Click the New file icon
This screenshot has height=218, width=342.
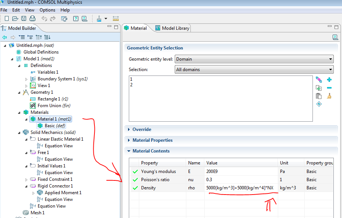7,19
